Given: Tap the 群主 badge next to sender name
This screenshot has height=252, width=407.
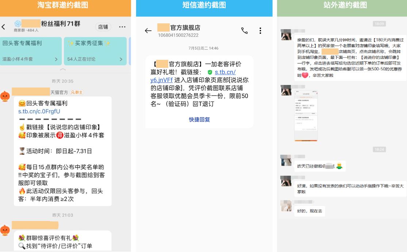Looking at the screenshot, I should click(x=77, y=93).
